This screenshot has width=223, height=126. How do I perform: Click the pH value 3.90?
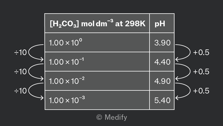tap(162, 43)
